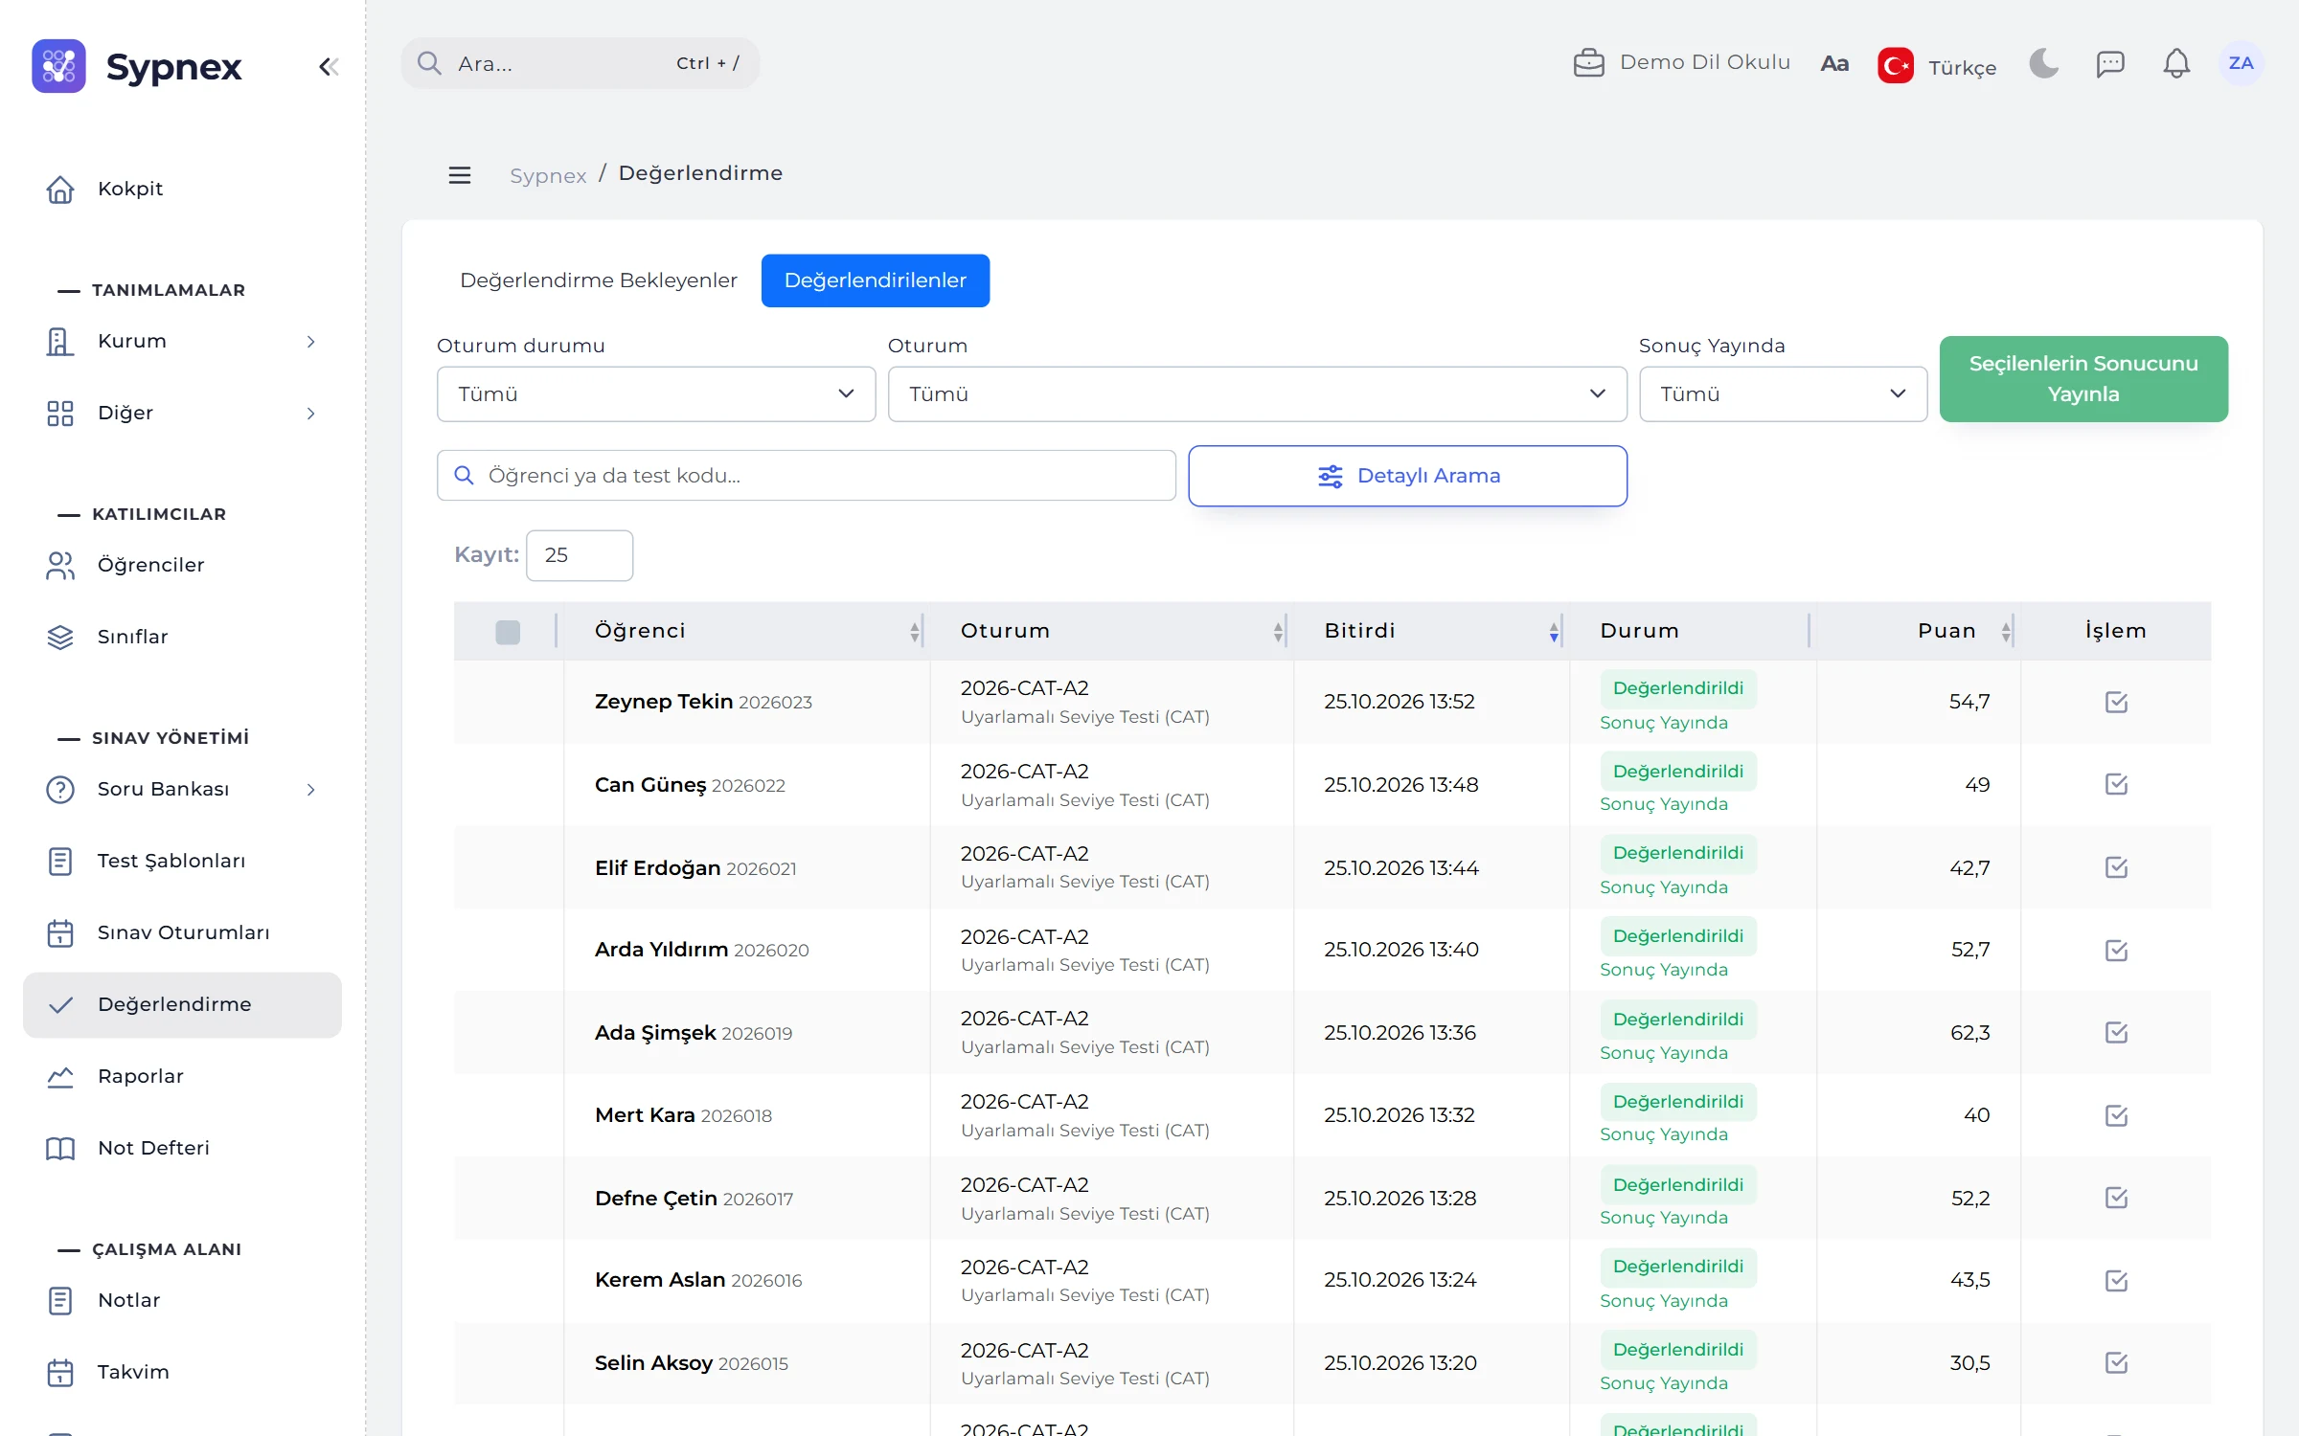Focus the Öğrenci ya da test kodu search field

pos(806,475)
